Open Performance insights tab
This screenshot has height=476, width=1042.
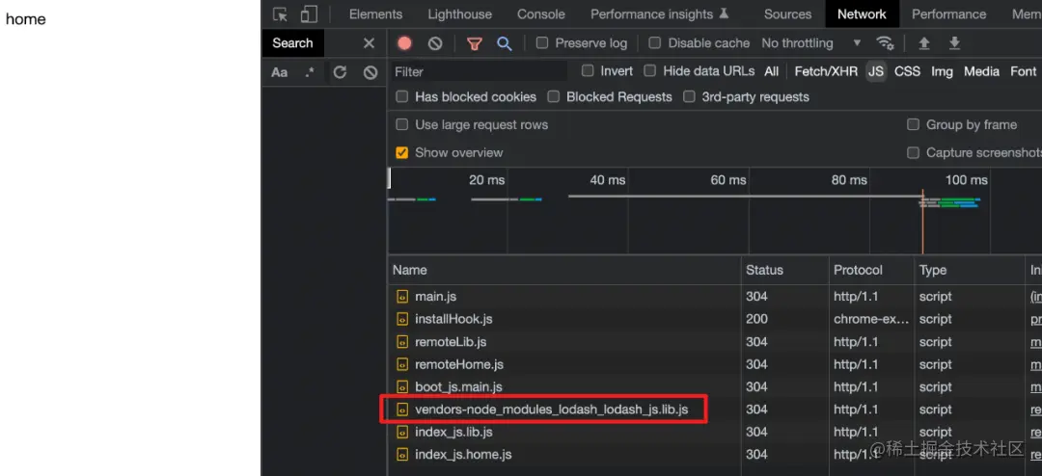click(x=659, y=14)
